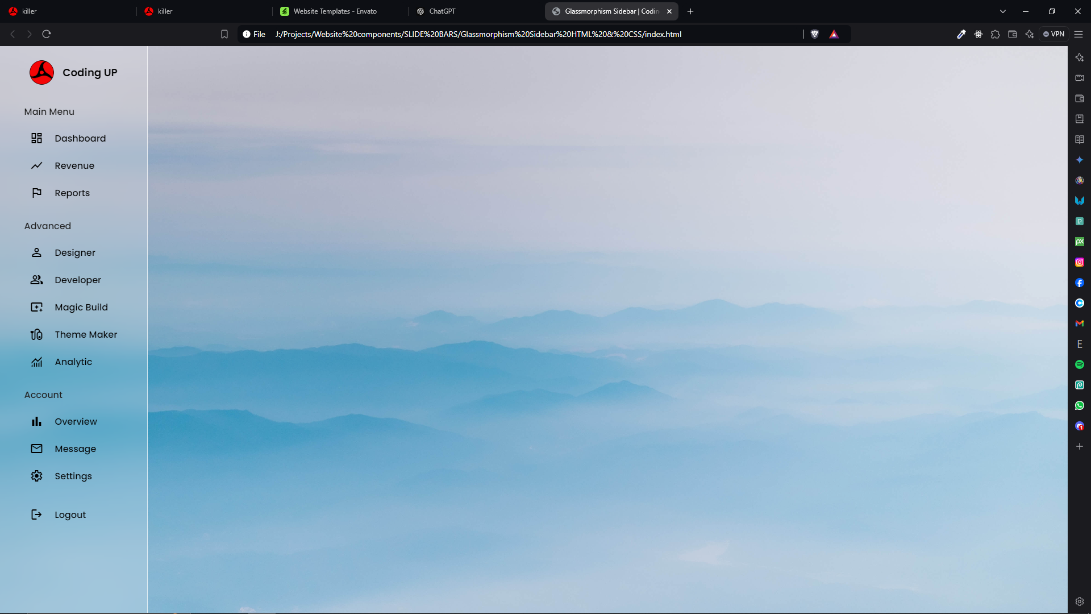The width and height of the screenshot is (1091, 614).
Task: Open the React DevTools extension icon
Action: tap(978, 34)
